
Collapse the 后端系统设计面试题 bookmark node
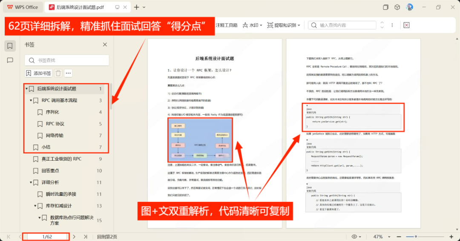pos(27,89)
